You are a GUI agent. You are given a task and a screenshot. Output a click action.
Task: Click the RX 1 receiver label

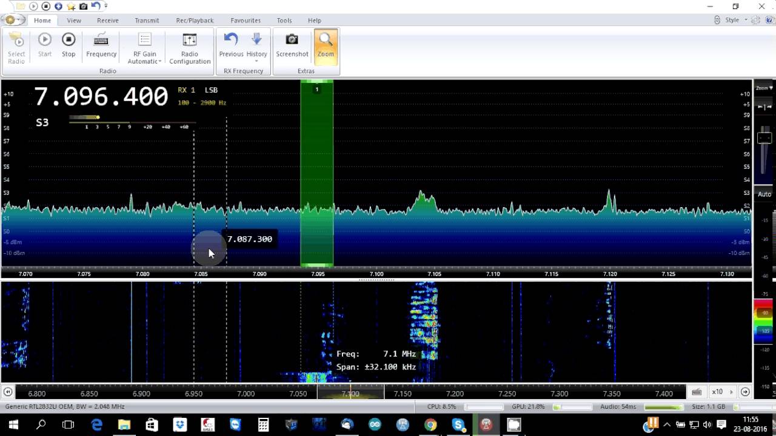point(186,90)
